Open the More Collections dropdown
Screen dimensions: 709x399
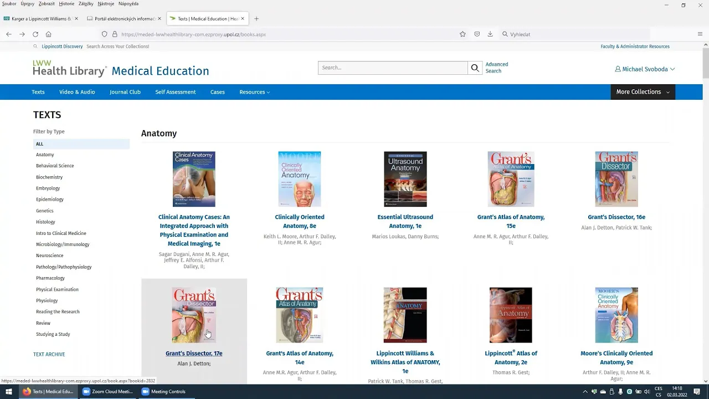point(643,92)
